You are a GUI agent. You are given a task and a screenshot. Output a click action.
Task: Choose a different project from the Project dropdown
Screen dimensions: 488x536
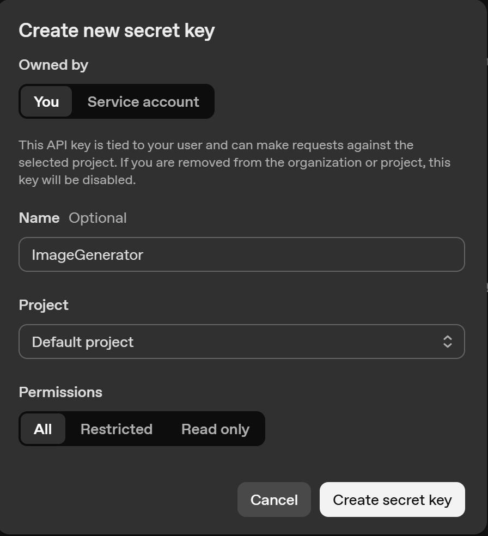coord(242,342)
